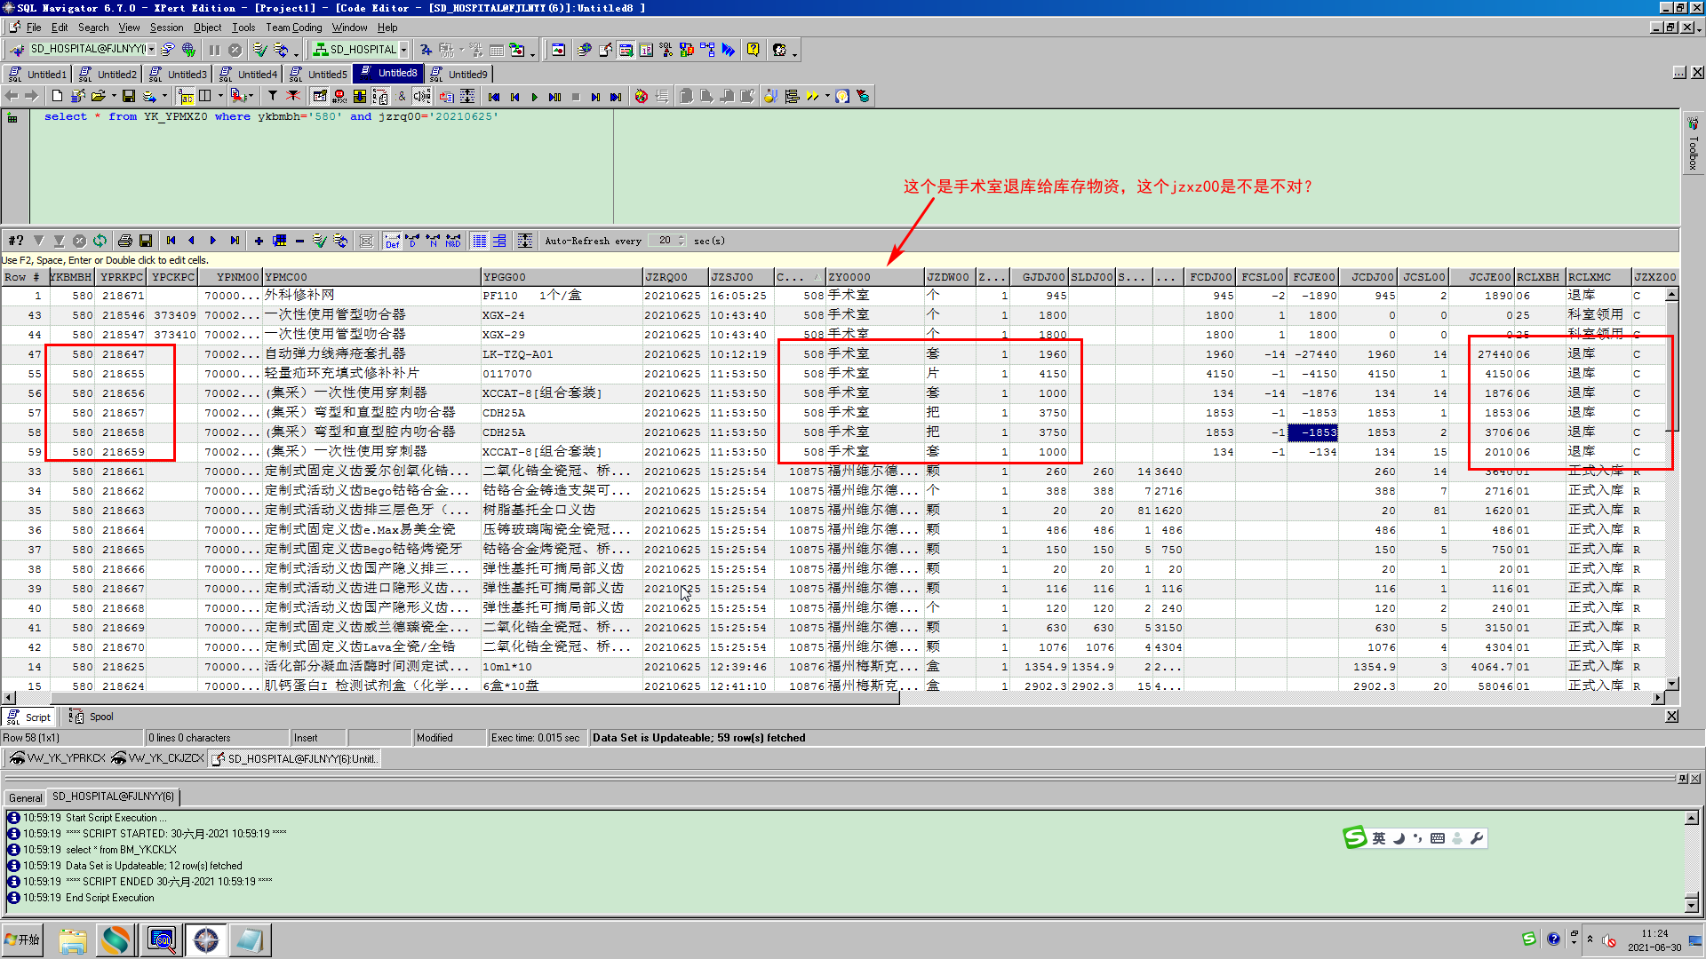This screenshot has width=1706, height=959.
Task: Click the filter funnel icon in editor toolbar
Action: [273, 96]
